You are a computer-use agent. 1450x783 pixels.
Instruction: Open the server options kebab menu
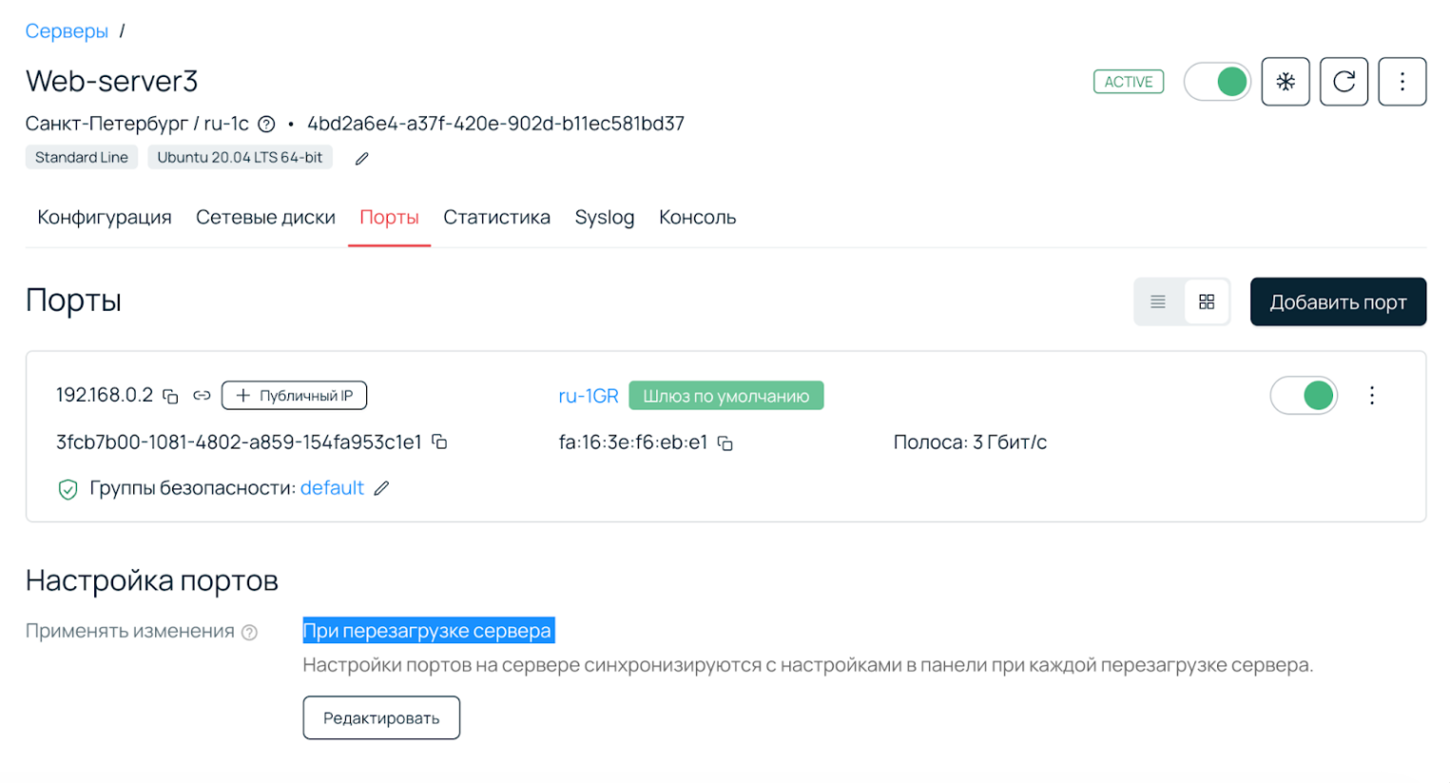[x=1402, y=81]
